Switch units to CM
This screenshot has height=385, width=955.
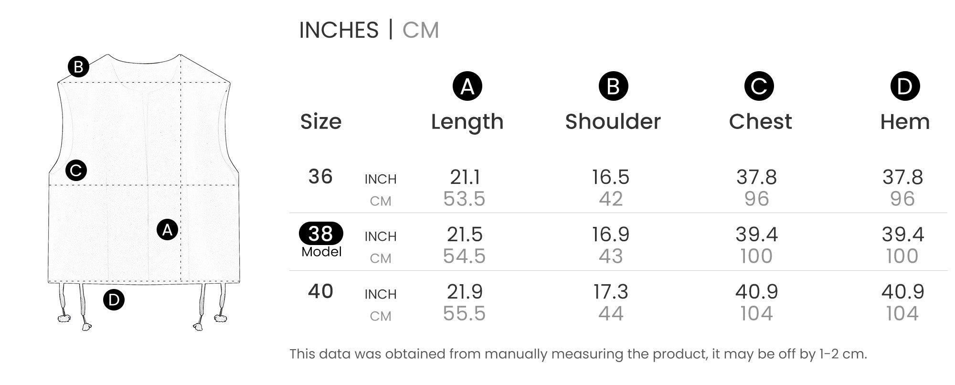click(x=420, y=30)
